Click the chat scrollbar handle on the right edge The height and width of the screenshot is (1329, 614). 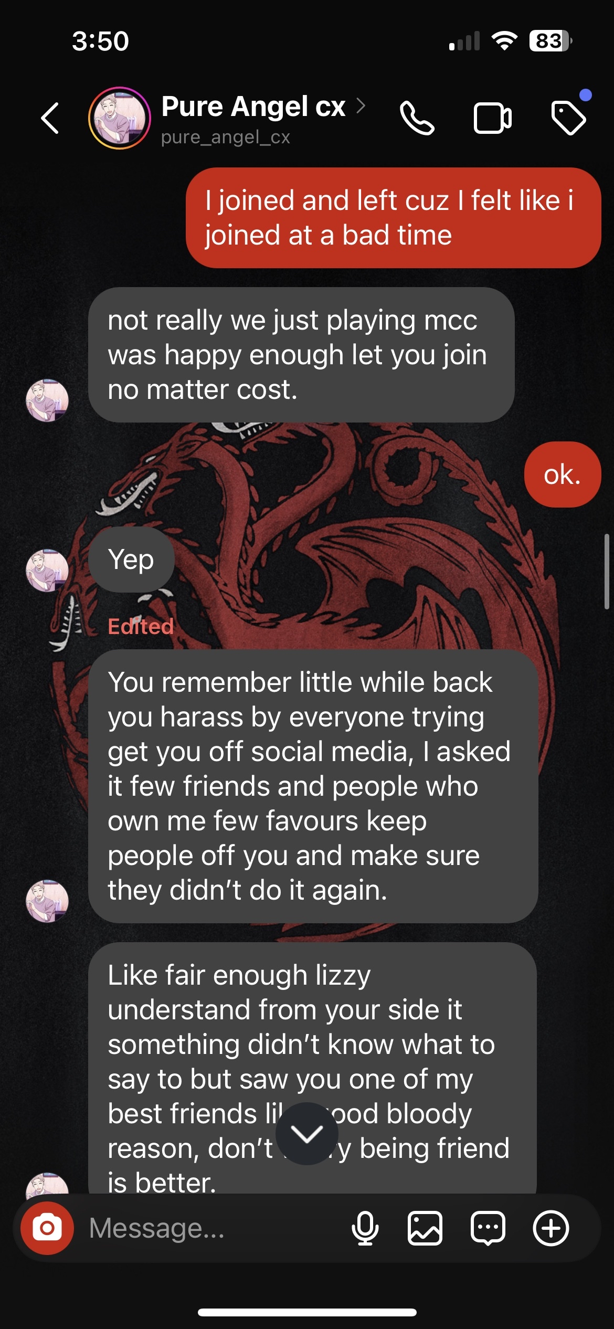[x=607, y=571]
